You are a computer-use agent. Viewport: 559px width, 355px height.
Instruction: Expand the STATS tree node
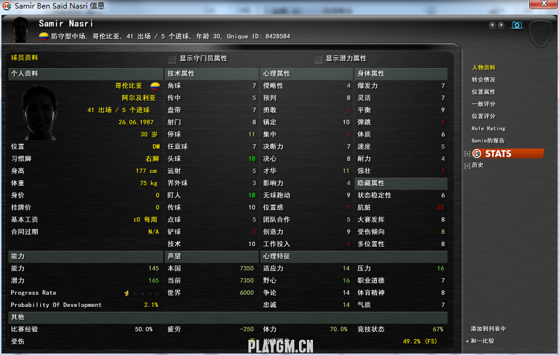point(467,153)
